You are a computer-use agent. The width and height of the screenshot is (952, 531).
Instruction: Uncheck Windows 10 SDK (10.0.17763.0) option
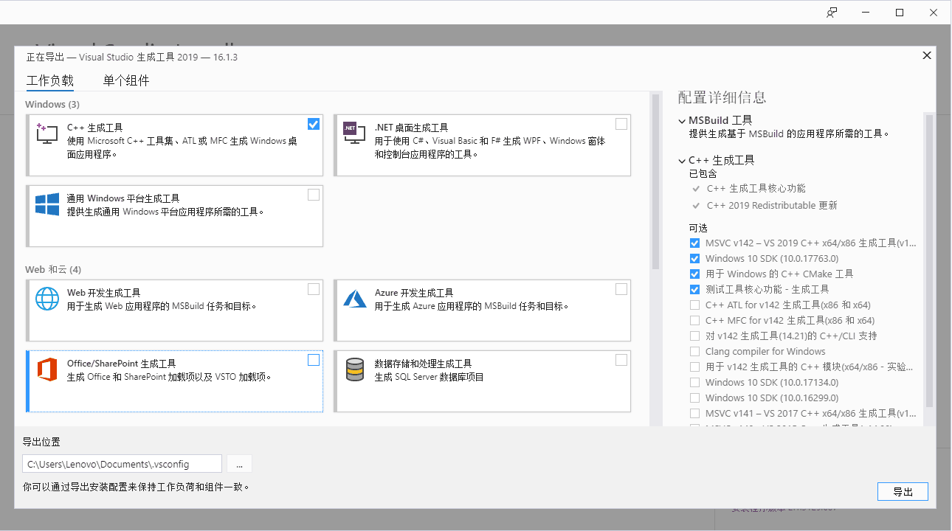point(694,258)
